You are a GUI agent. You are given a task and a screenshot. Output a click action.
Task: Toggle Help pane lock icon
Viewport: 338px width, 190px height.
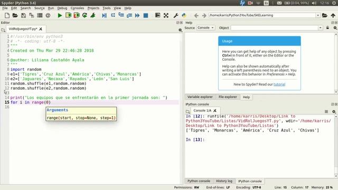pyautogui.click(x=327, y=27)
